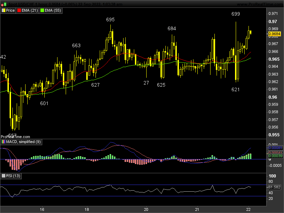Image resolution: width=284 pixels, height=213 pixels.
Task: Click the red EMA (21) legend icon
Action: [19, 10]
